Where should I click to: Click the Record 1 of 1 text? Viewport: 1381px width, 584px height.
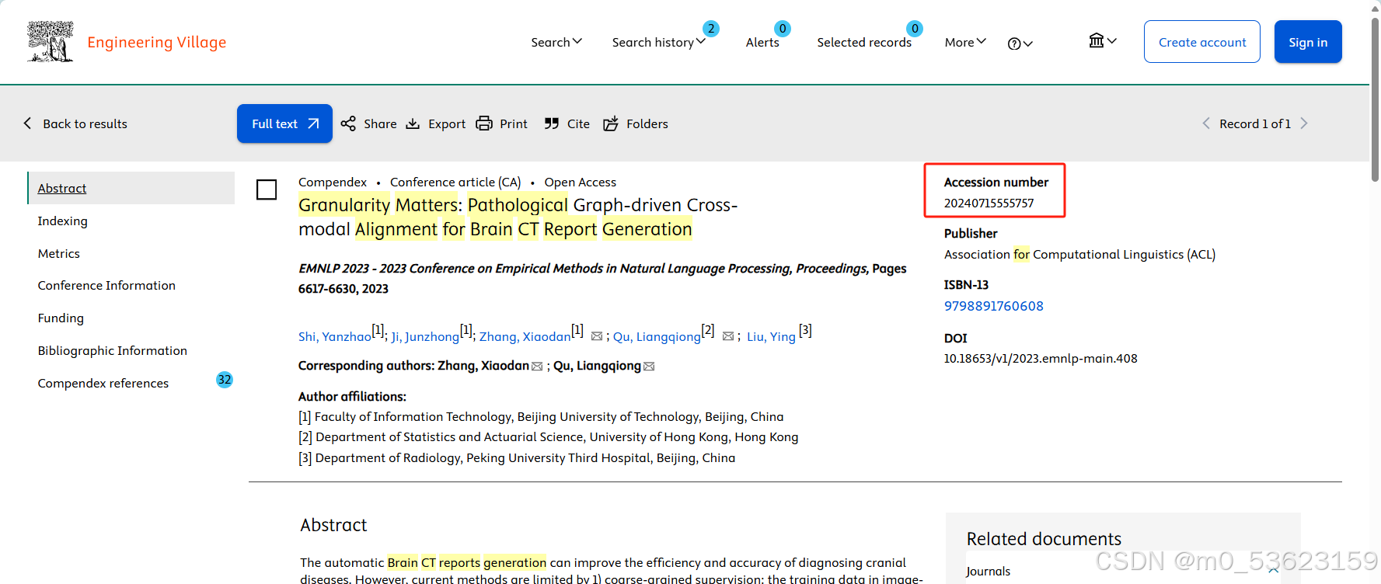tap(1255, 123)
